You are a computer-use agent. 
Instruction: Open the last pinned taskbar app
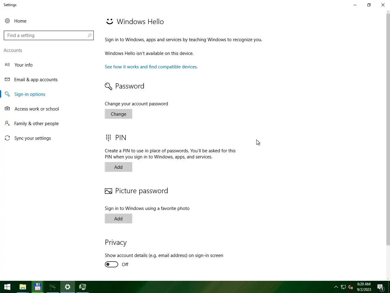pyautogui.click(x=82, y=287)
